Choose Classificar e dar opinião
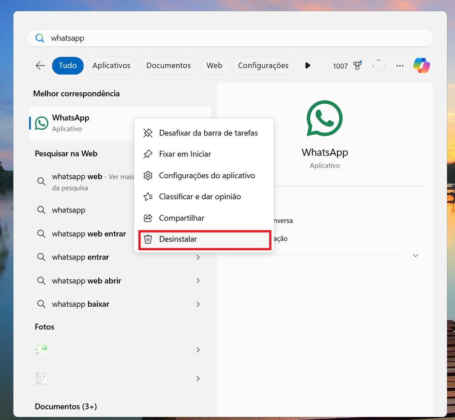Viewport: 455px width, 420px height. [x=204, y=197]
